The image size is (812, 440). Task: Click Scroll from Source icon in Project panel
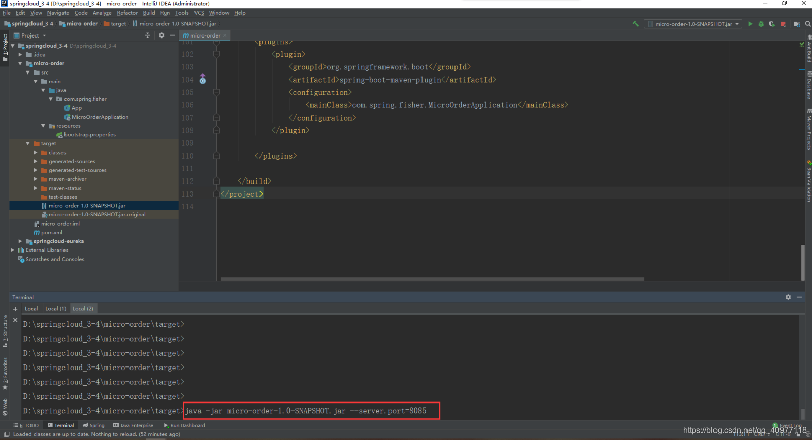click(148, 35)
